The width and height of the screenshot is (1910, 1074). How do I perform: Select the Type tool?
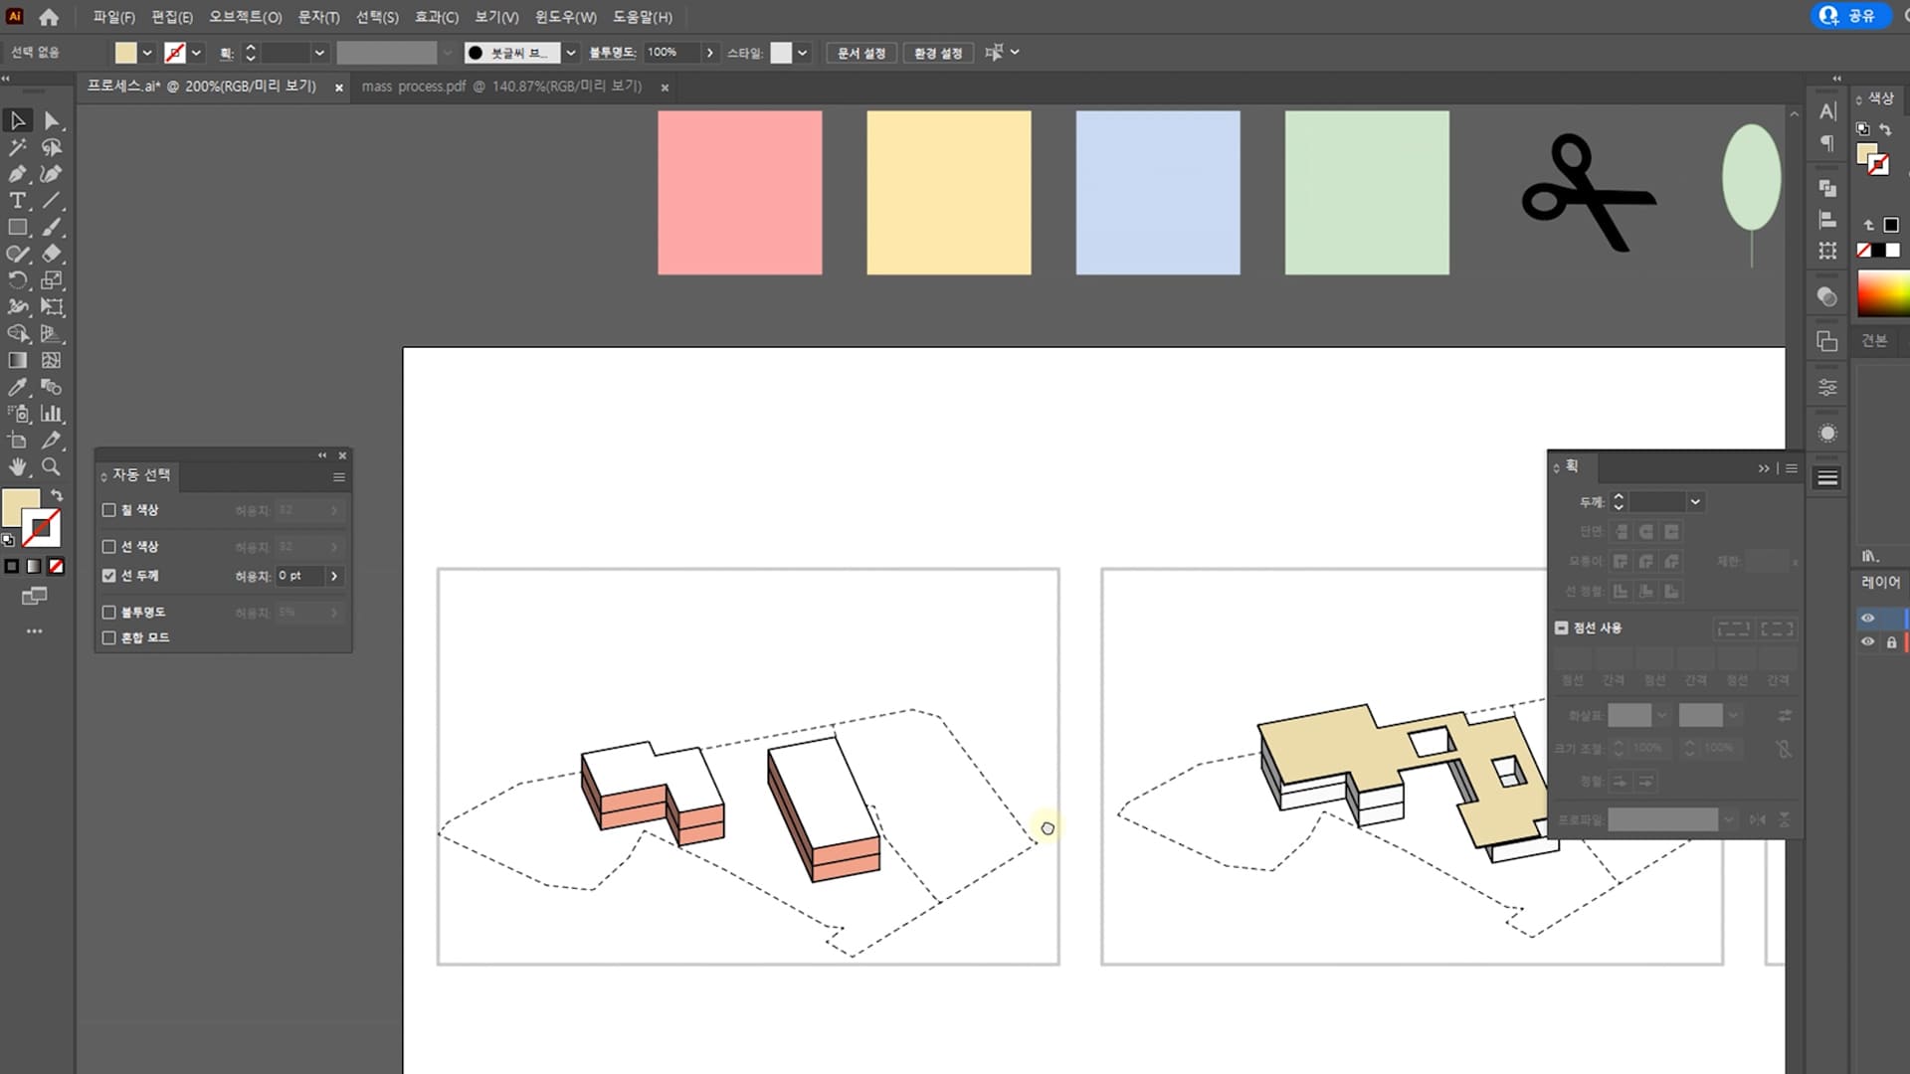pos(17,201)
